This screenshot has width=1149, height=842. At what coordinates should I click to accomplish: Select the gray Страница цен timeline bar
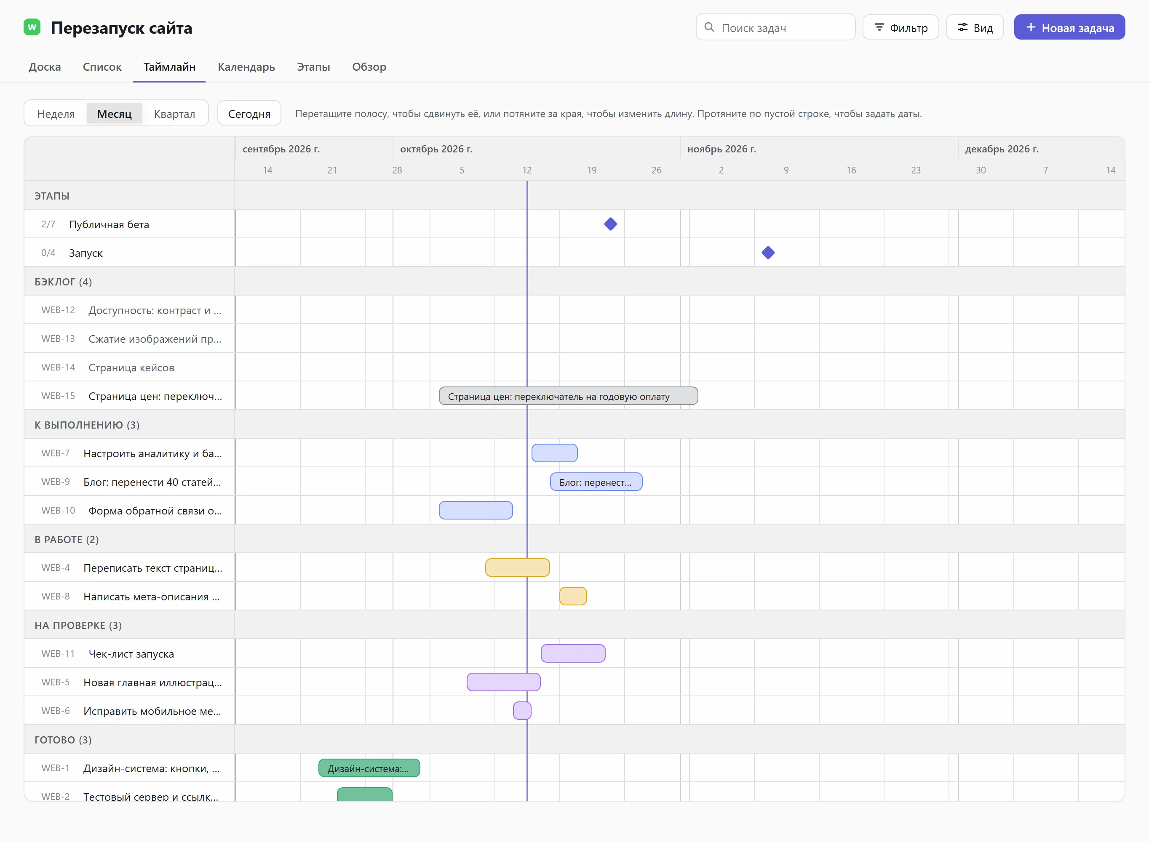point(568,396)
